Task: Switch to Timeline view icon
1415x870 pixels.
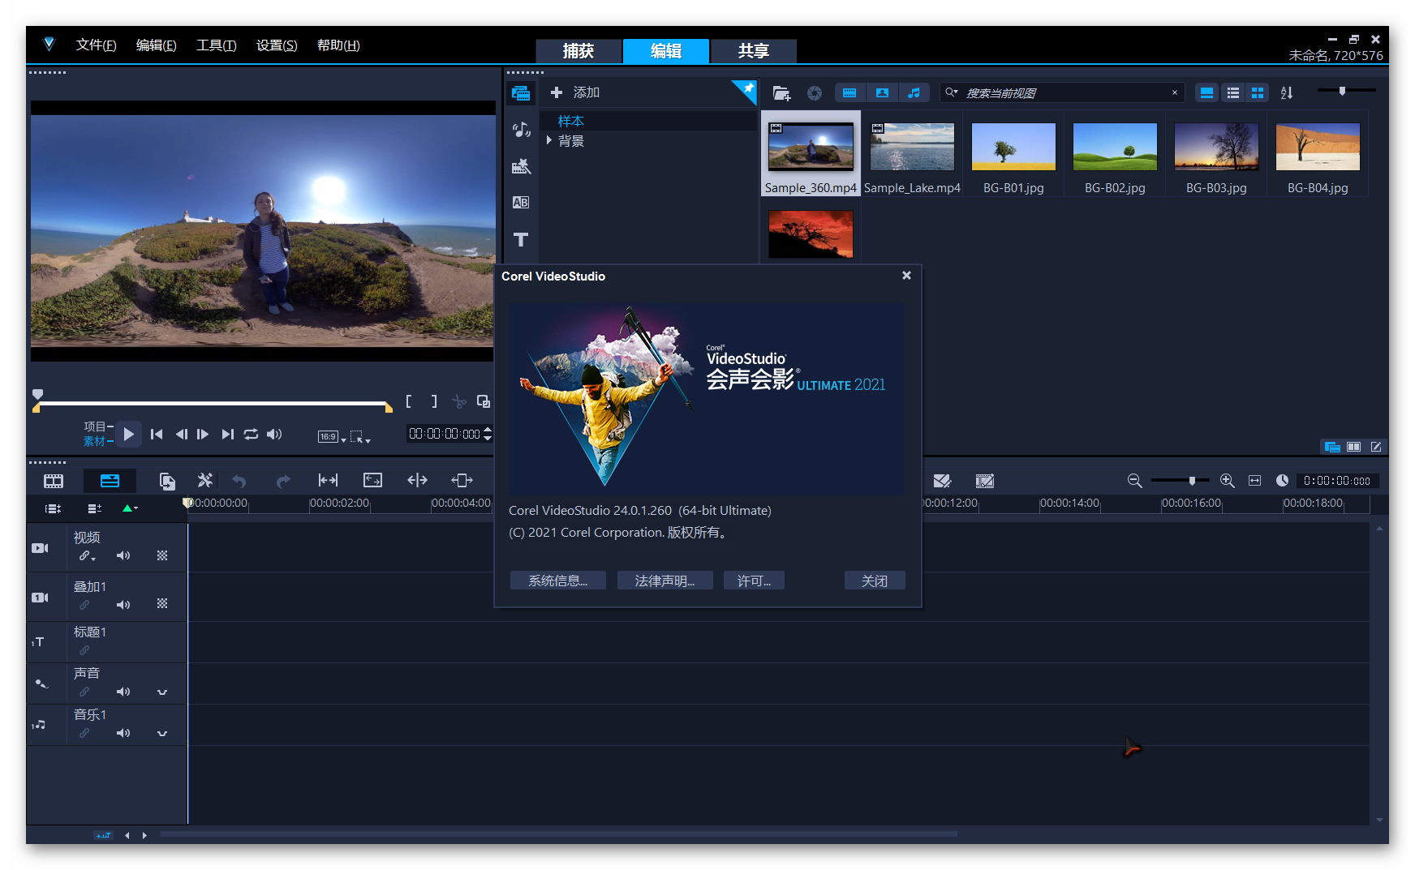Action: [x=110, y=481]
